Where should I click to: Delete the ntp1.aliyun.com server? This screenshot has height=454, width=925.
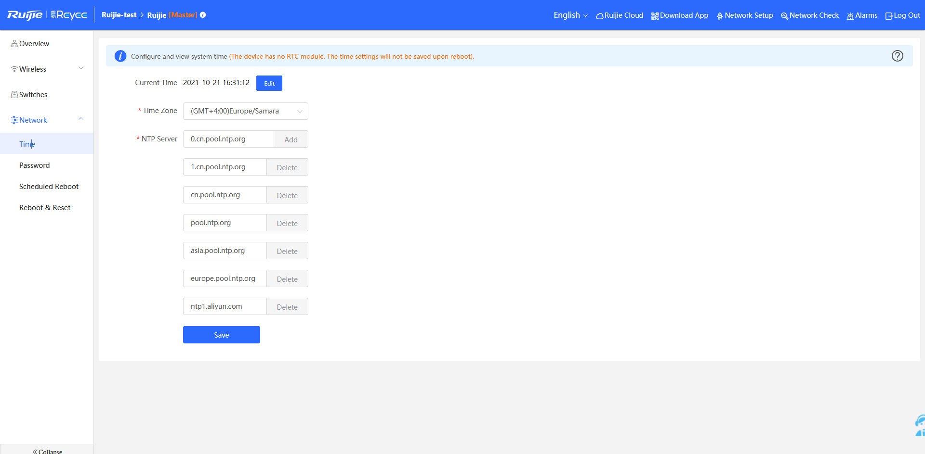[x=287, y=307]
